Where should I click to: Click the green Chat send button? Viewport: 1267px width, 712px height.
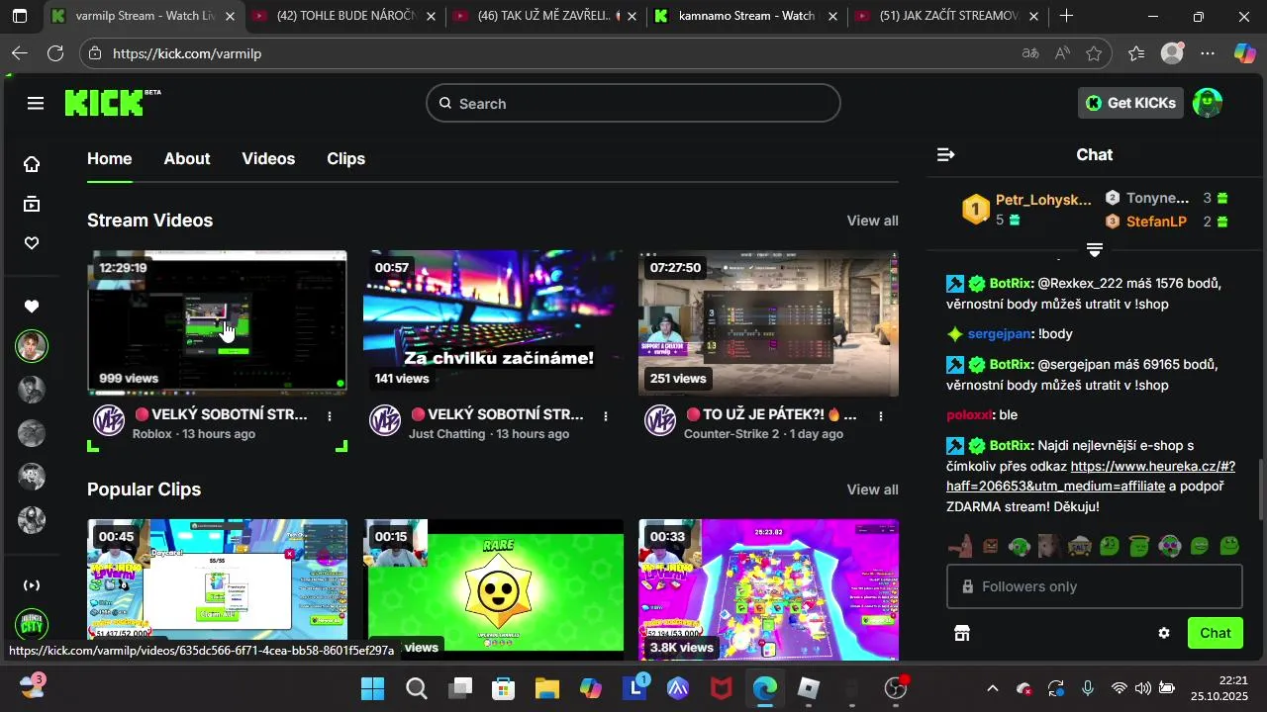[1215, 633]
